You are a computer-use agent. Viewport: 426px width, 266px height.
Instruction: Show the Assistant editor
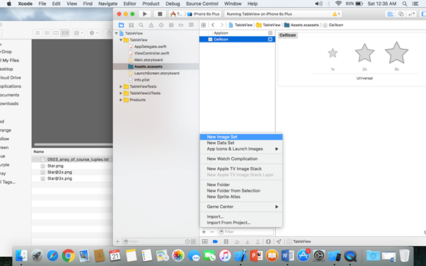coord(401,14)
